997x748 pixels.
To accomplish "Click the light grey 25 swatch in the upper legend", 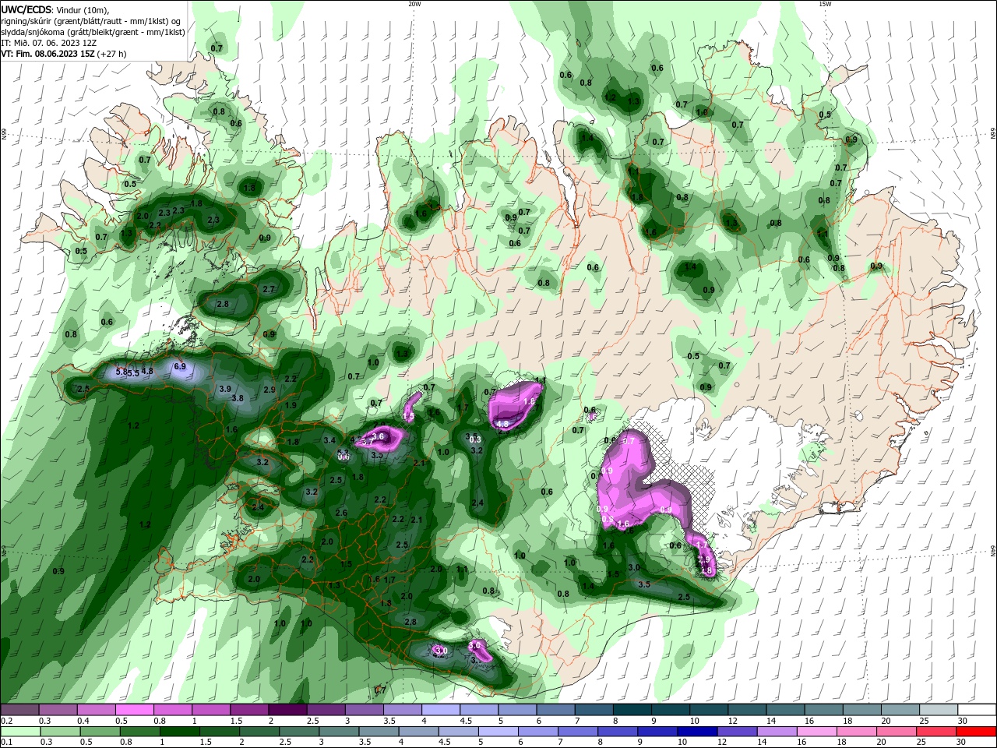I will pyautogui.click(x=939, y=710).
